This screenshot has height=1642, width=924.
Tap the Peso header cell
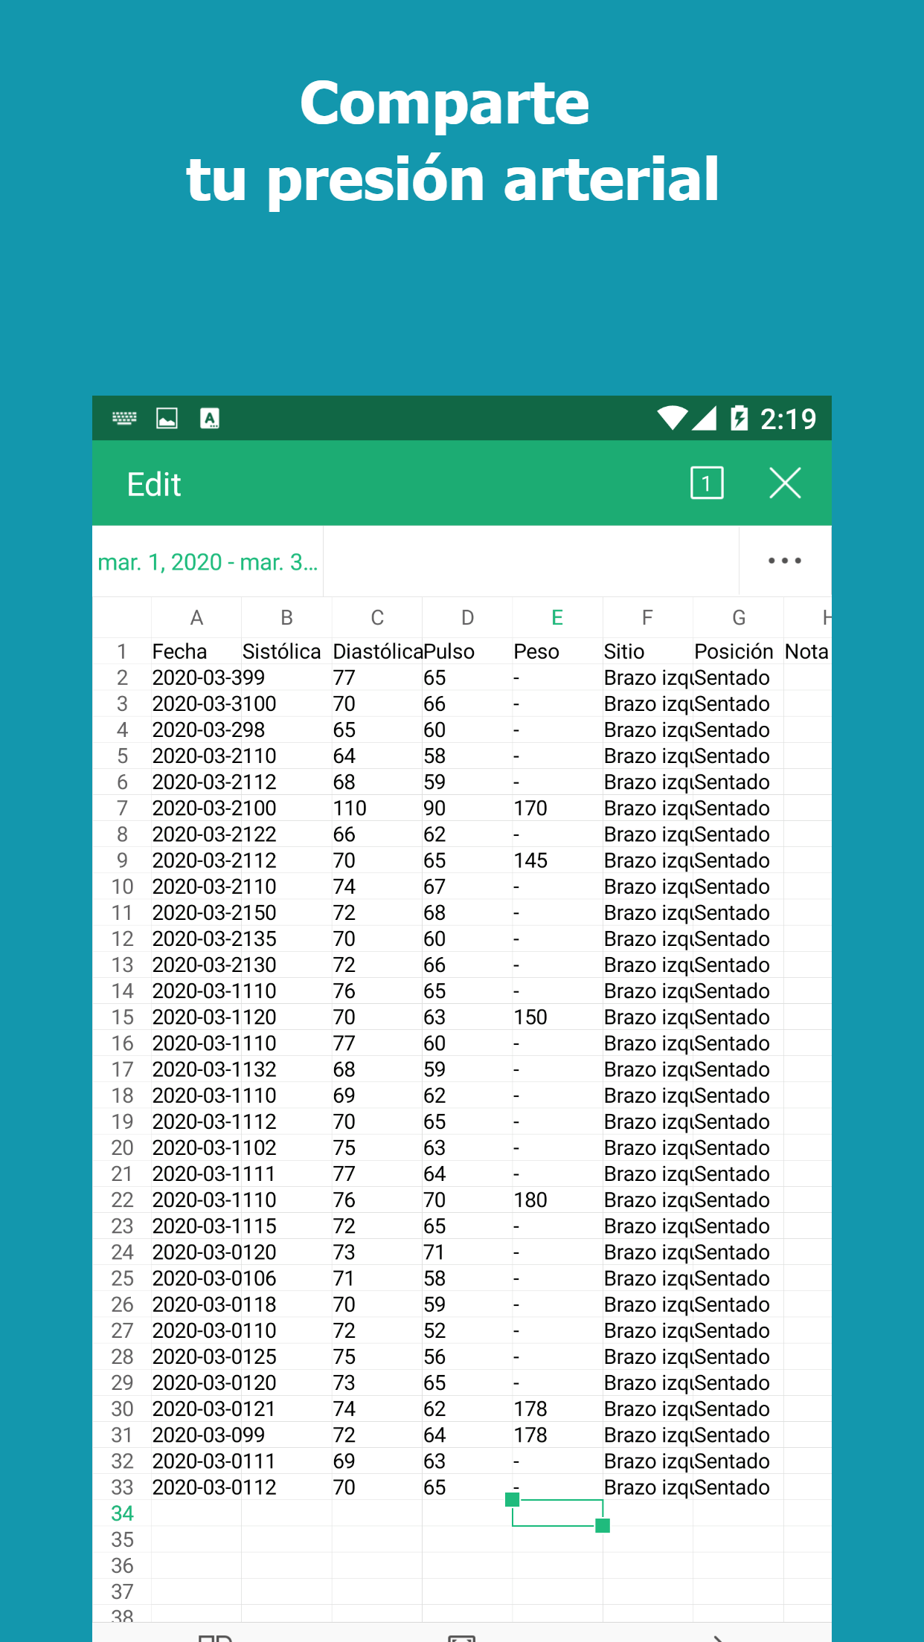point(557,651)
